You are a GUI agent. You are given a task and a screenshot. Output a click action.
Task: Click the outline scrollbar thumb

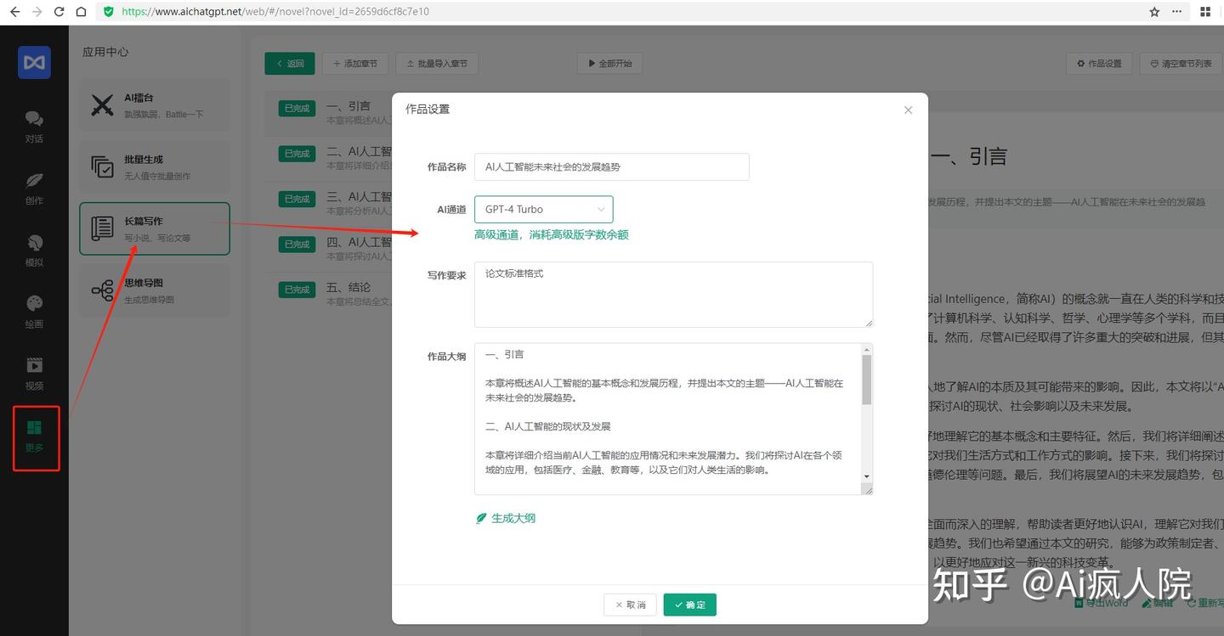tap(866, 379)
